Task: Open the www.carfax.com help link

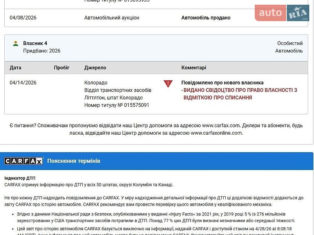Action: click(221, 125)
